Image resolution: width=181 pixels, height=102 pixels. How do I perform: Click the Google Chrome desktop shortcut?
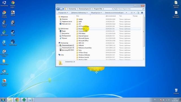pos(4,14)
